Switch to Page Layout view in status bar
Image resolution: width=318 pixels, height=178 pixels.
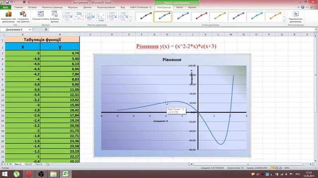point(276,168)
